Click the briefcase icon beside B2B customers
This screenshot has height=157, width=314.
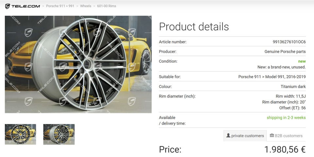coord(272,135)
